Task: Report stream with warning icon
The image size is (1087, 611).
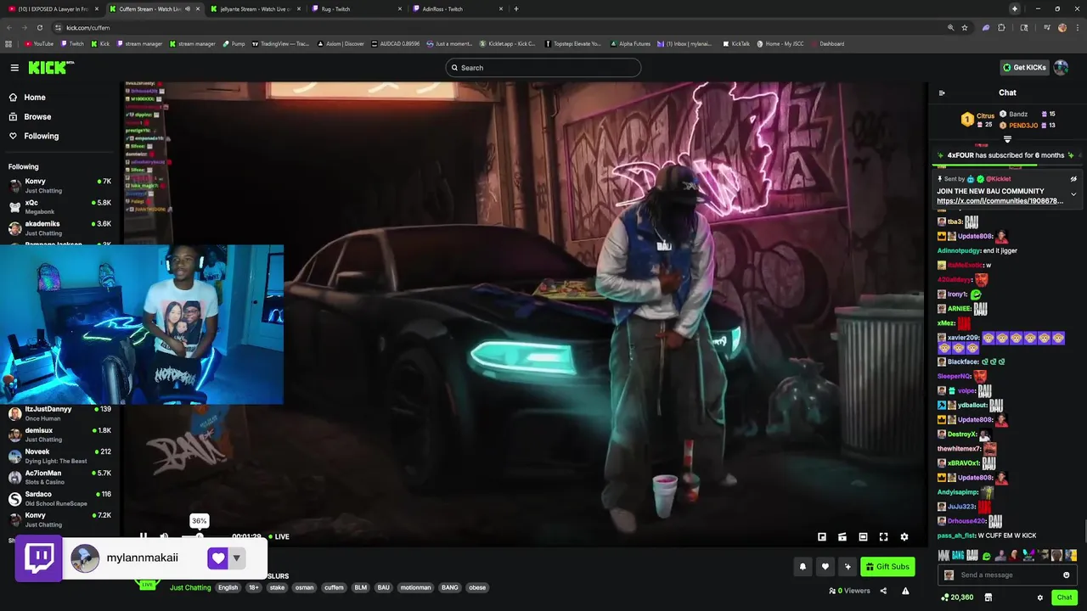Action: tap(905, 591)
